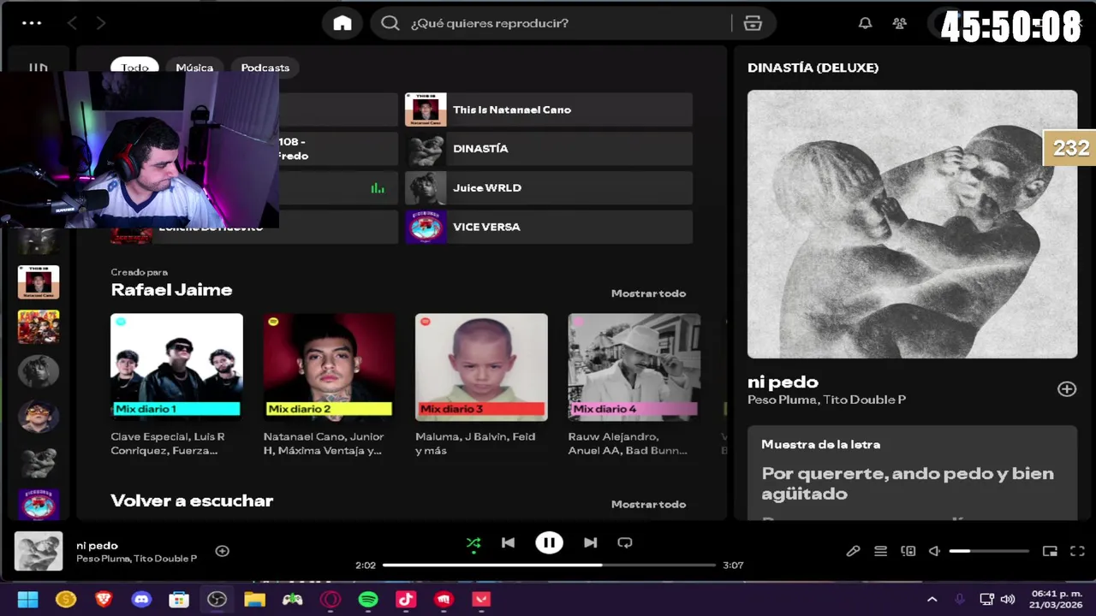This screenshot has height=616, width=1096.
Task: Toggle shuffle mode
Action: tap(474, 542)
